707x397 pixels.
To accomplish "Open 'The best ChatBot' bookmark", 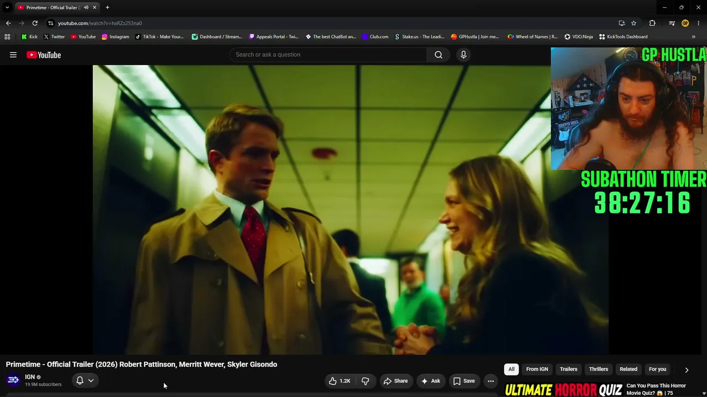I will pos(331,37).
